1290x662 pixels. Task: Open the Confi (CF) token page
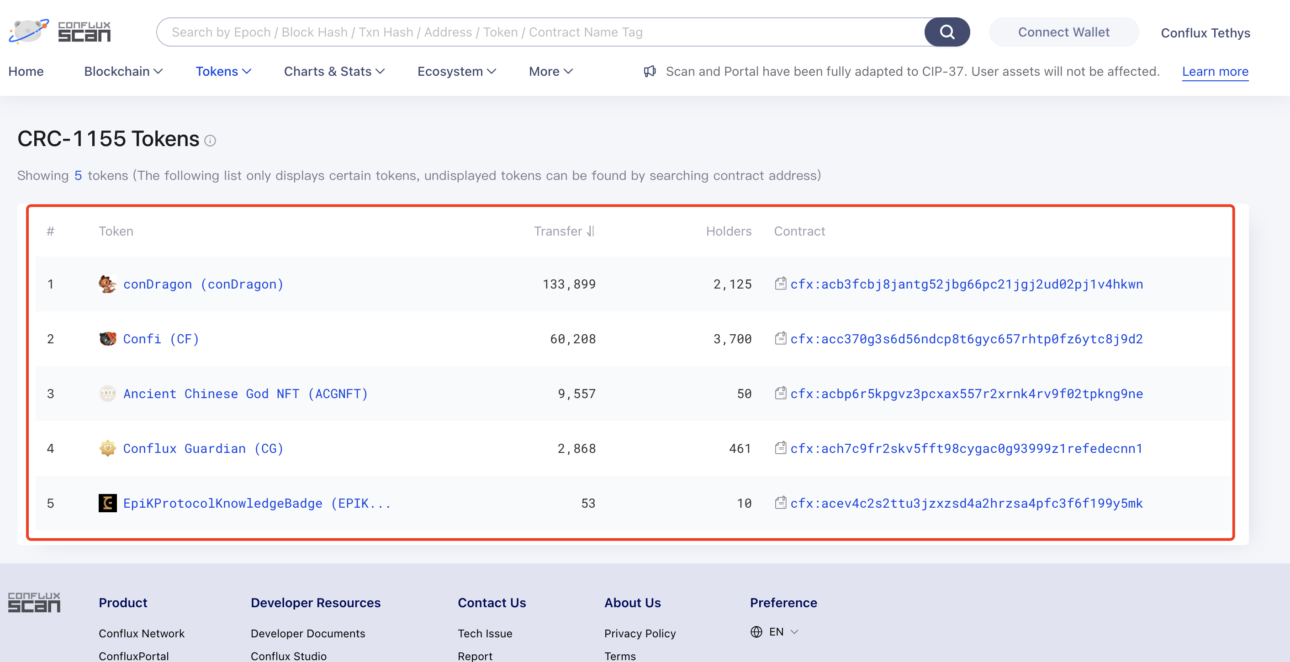click(x=161, y=339)
